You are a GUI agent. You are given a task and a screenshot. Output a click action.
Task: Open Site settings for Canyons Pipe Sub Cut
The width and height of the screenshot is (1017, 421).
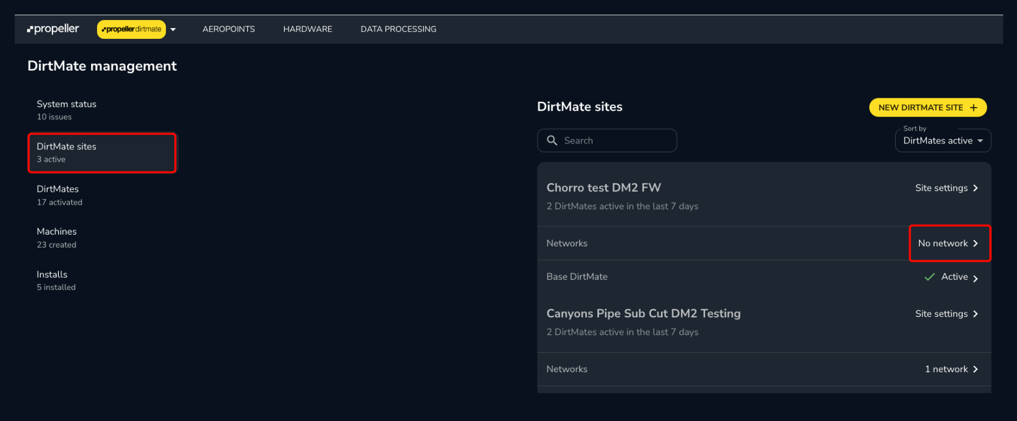pos(946,314)
